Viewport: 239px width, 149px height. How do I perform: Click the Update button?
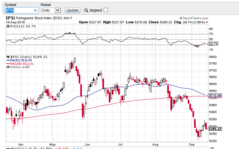(x=73, y=10)
